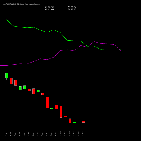Select the tall red candle above 28 Apr
This screenshot has height=141, width=141.
pyautogui.click(x=47, y=102)
